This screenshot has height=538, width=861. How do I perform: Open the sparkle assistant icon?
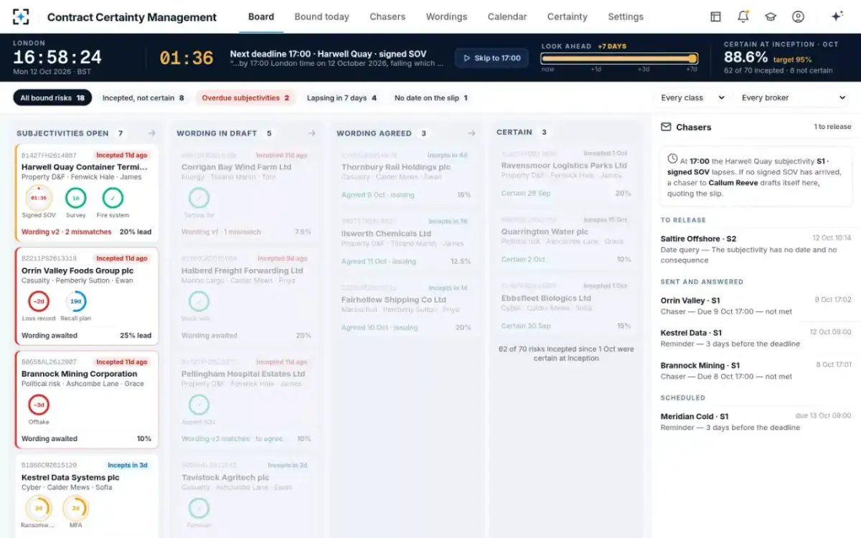(x=837, y=16)
